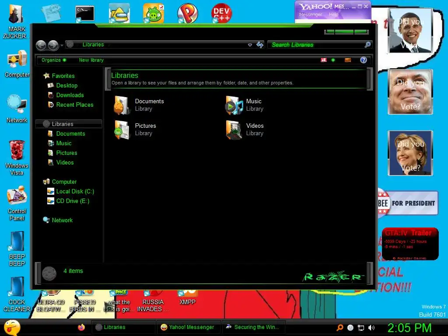Click the GTA:IV Trailer countdown gadget
This screenshot has width=448, height=336.
pyautogui.click(x=410, y=244)
